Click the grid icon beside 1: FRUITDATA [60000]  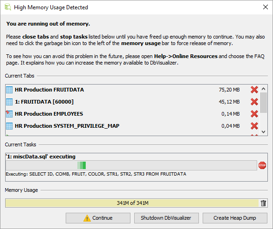coord(9,102)
